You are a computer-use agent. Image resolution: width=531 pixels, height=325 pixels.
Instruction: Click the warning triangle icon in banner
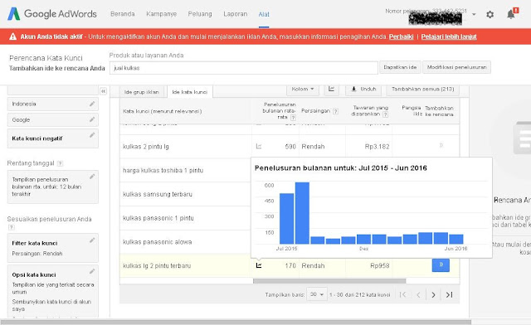[x=13, y=36]
